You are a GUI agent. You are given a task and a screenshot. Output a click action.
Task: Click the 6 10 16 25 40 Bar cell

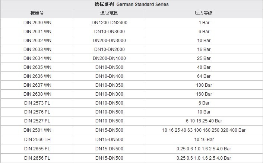pyautogui.click(x=204, y=121)
